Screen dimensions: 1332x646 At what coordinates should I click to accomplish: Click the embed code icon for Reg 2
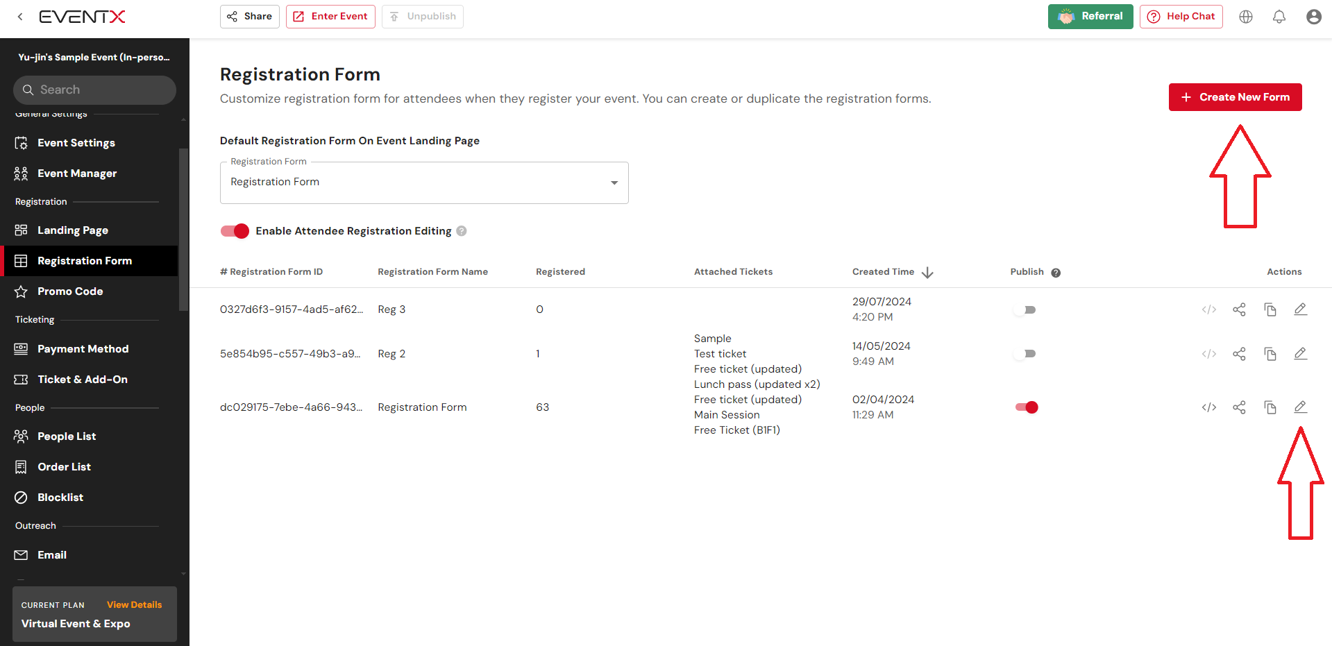point(1209,354)
